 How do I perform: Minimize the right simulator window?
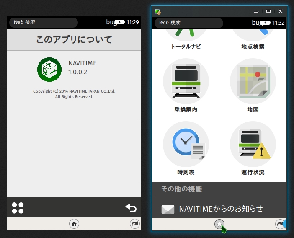[x=256, y=12]
